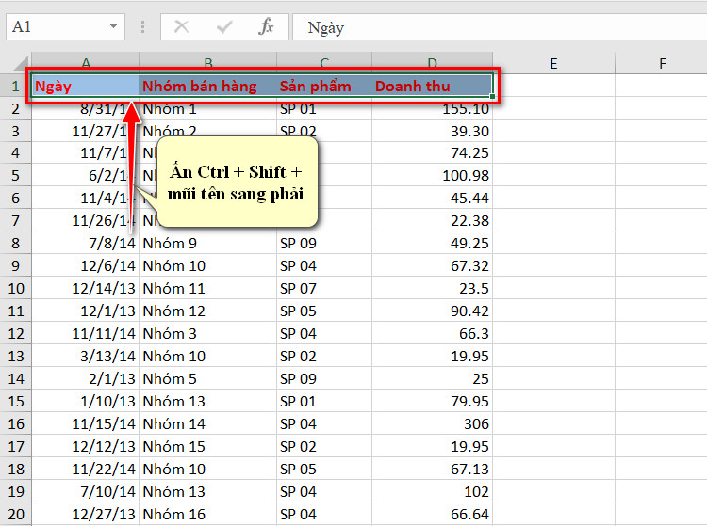Click the Nhóm 16 cell
This screenshot has height=526, width=707.
pos(208,514)
